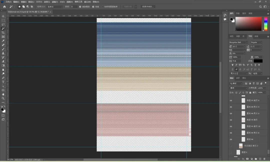Click the layer effects fx icon
This screenshot has width=270, height=162.
coord(243,159)
